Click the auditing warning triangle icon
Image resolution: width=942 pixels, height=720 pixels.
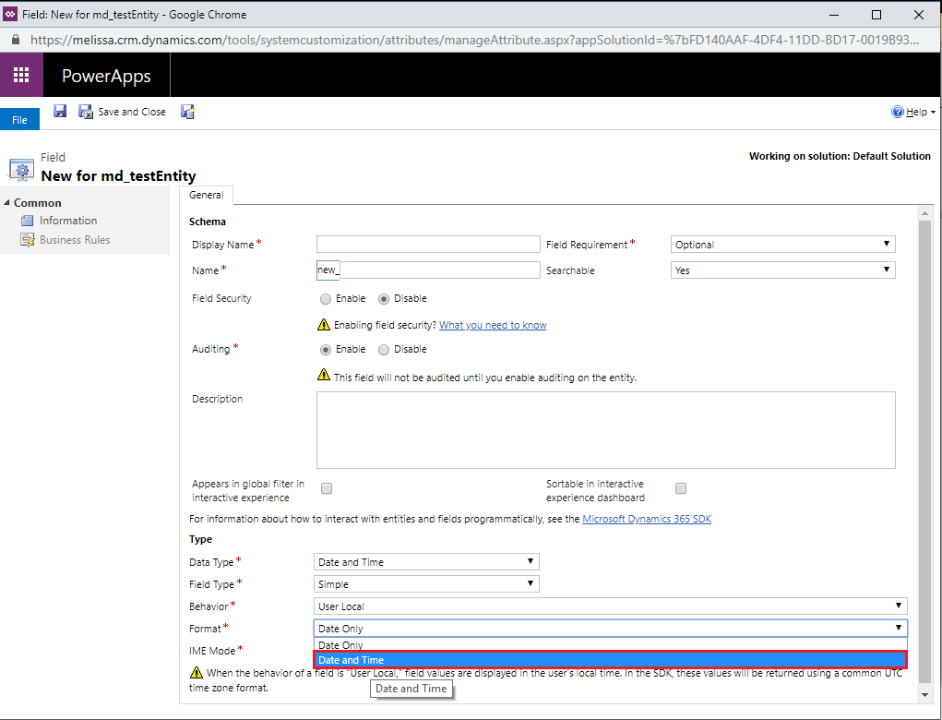pyautogui.click(x=324, y=375)
